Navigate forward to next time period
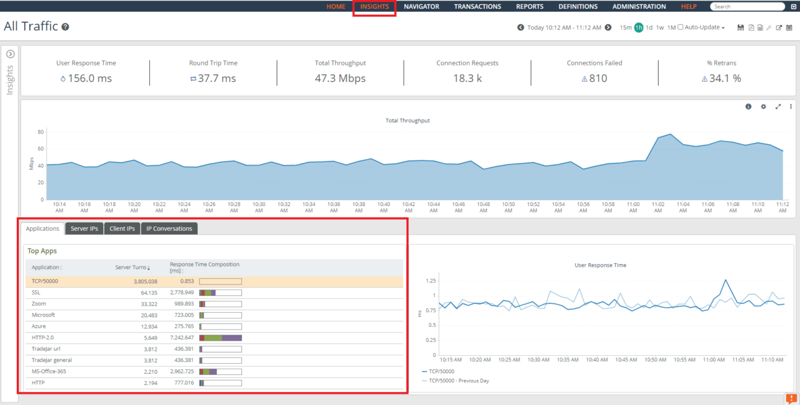The image size is (800, 405). pos(607,27)
